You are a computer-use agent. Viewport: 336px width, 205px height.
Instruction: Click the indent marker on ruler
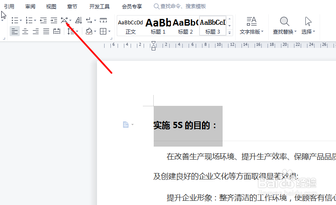click(x=153, y=46)
